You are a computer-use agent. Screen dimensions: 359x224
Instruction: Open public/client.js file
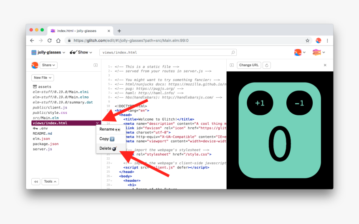pos(50,108)
